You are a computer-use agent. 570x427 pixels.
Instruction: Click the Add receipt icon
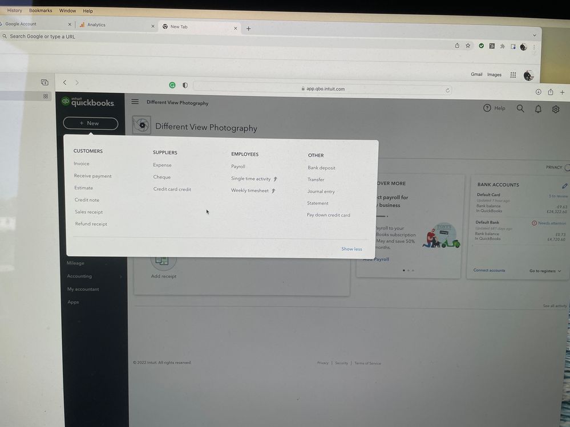[163, 261]
